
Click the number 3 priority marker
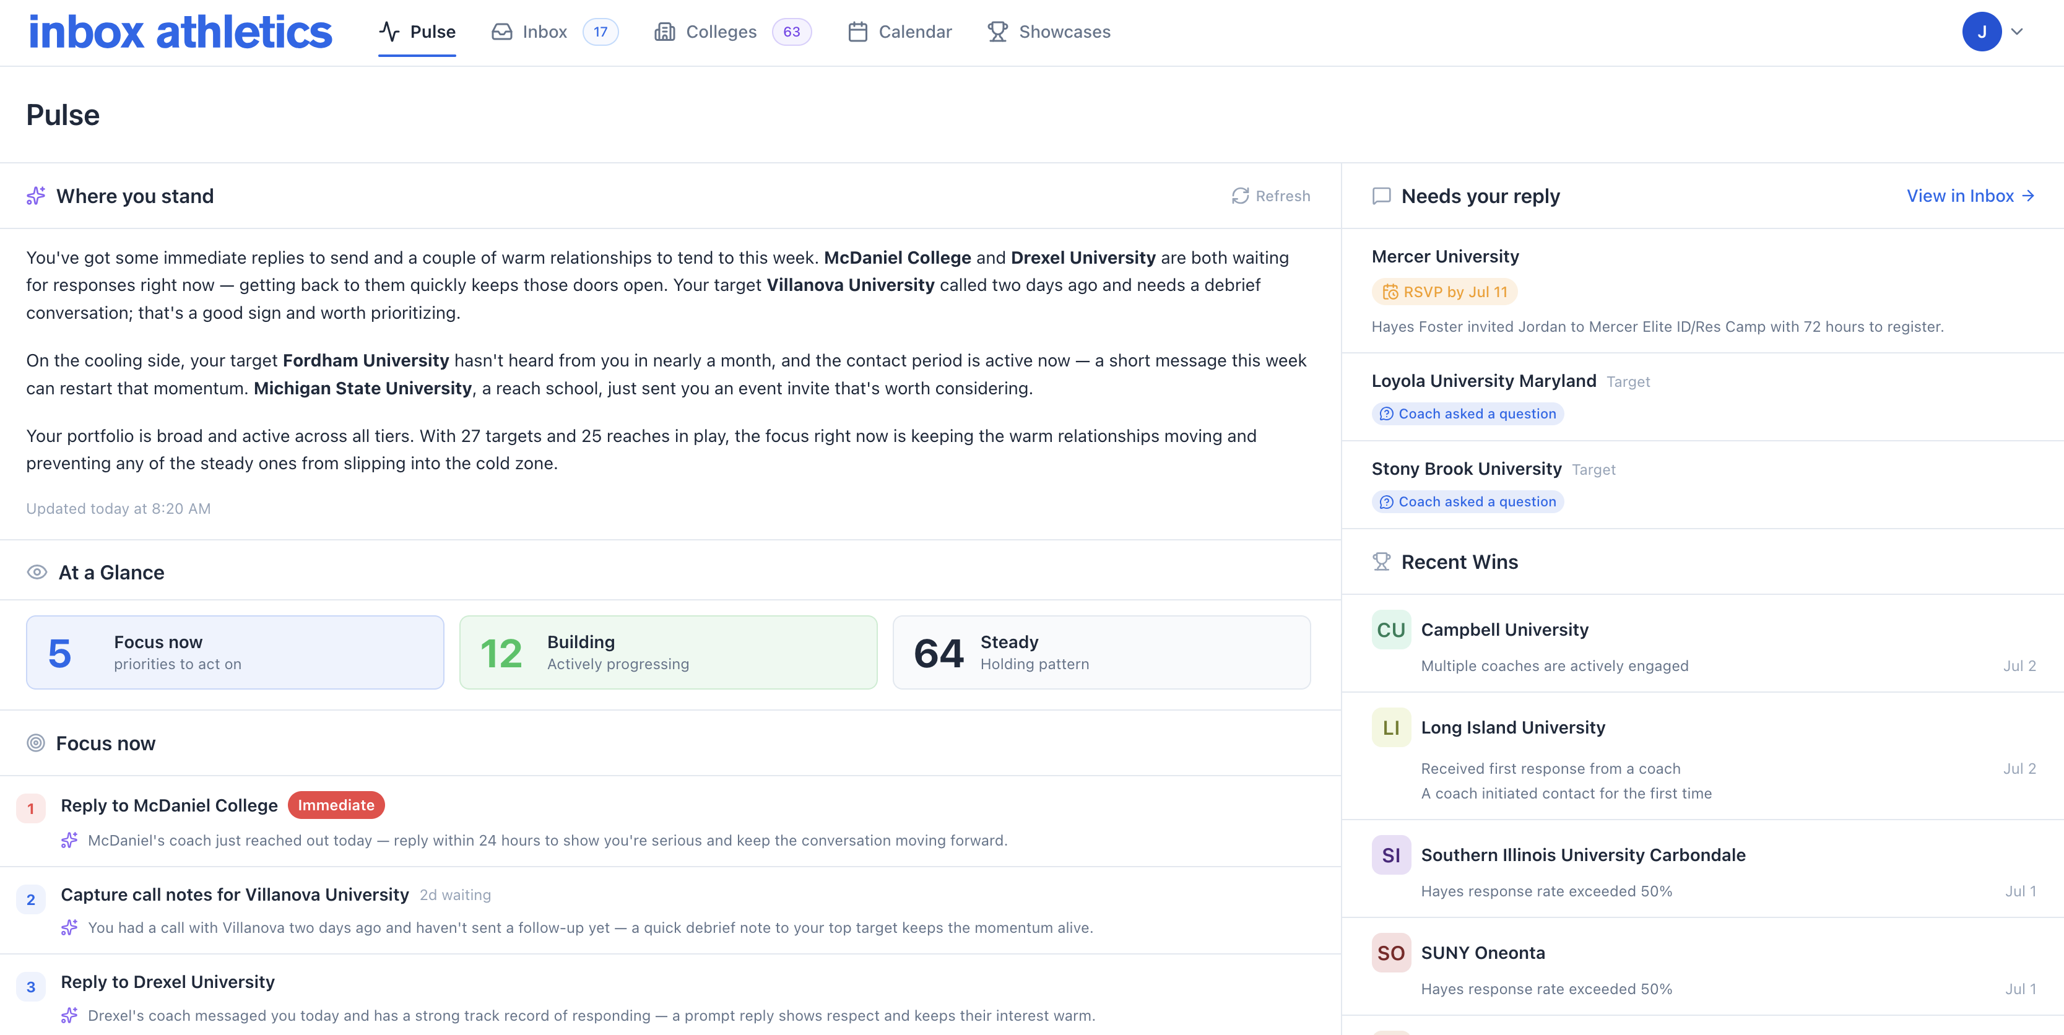(x=30, y=986)
